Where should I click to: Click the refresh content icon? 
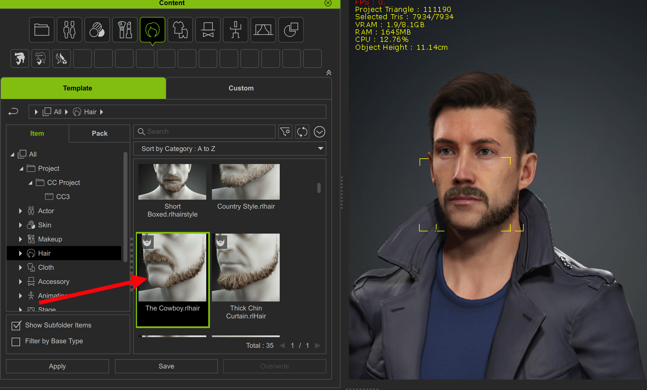click(302, 132)
